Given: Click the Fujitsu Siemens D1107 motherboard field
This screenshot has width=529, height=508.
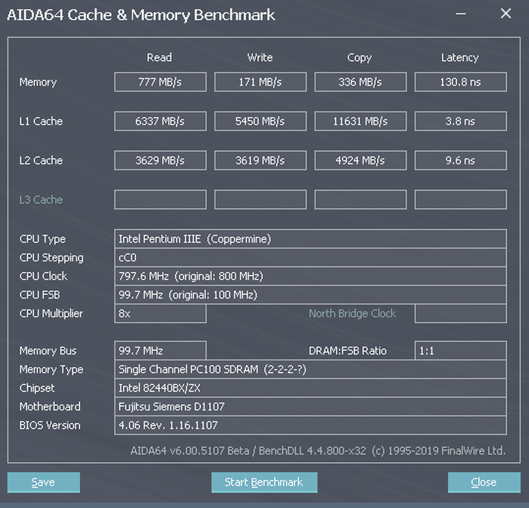Looking at the screenshot, I should pyautogui.click(x=310, y=406).
